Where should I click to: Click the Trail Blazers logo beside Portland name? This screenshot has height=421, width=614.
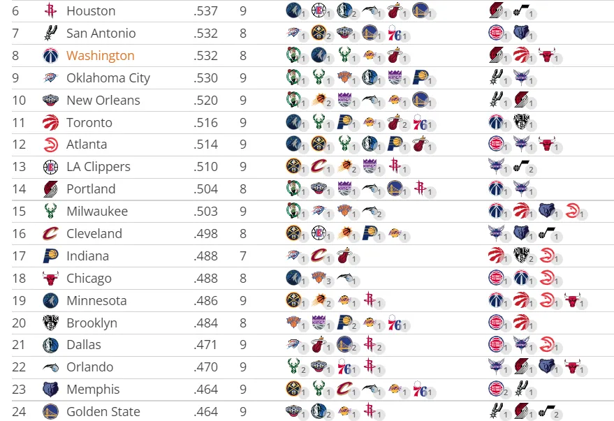pyautogui.click(x=50, y=189)
